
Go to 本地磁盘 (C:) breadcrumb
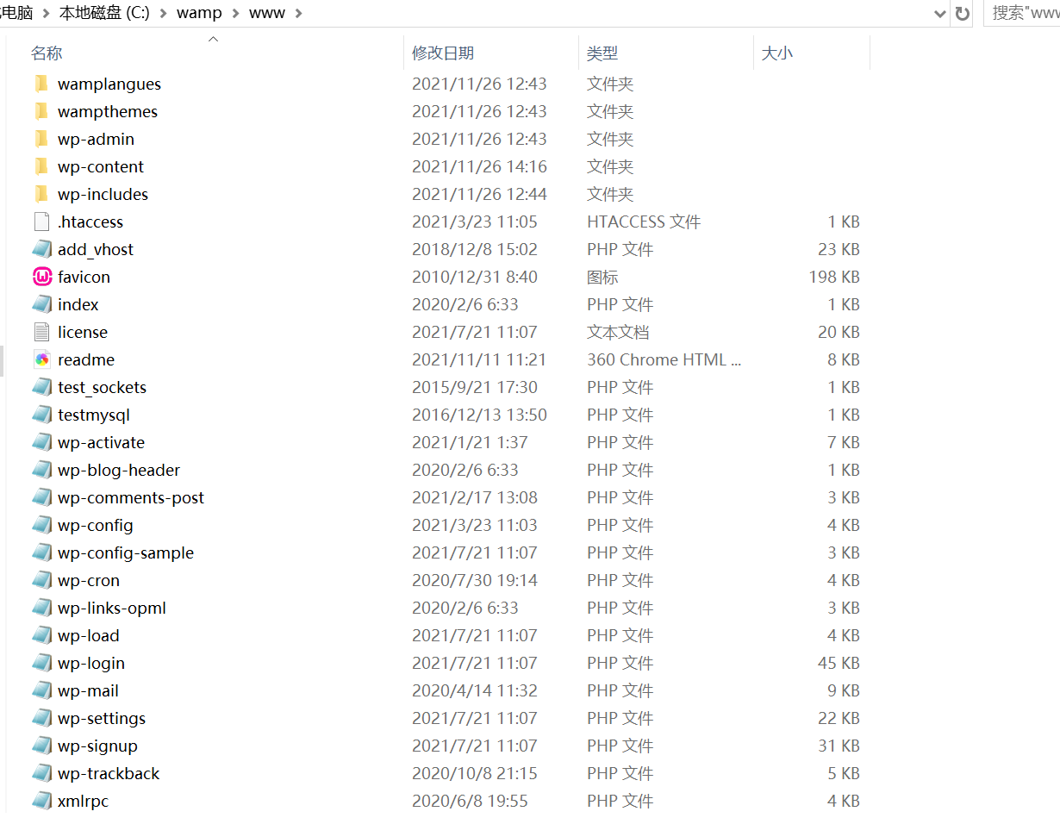(x=104, y=13)
